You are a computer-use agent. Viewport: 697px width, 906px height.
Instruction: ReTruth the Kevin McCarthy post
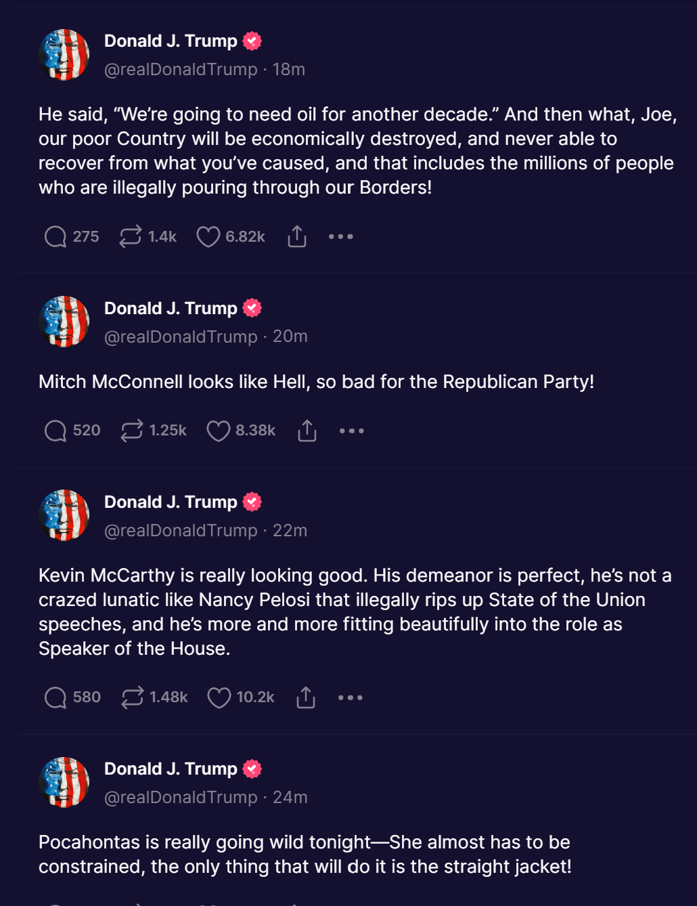pyautogui.click(x=133, y=697)
